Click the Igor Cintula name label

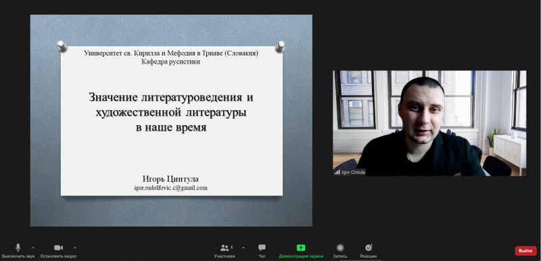click(353, 172)
